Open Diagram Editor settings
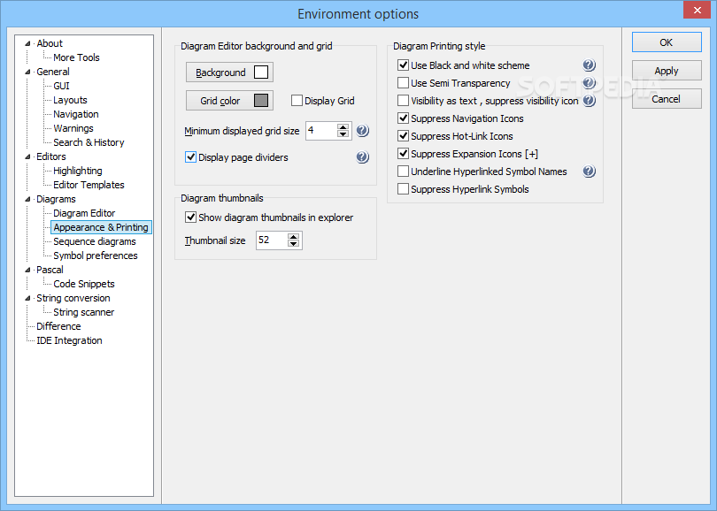 (84, 213)
